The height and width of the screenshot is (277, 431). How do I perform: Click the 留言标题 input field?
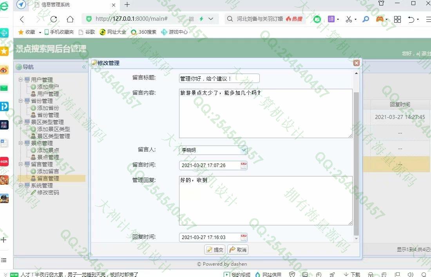[219, 79]
